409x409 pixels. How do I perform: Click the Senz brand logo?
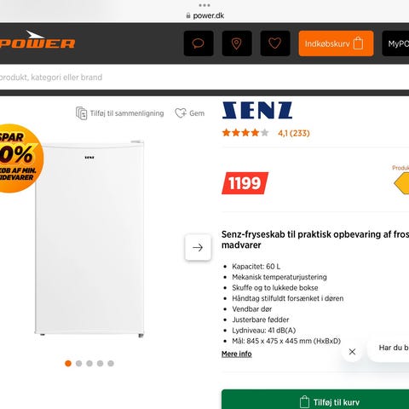(257, 110)
